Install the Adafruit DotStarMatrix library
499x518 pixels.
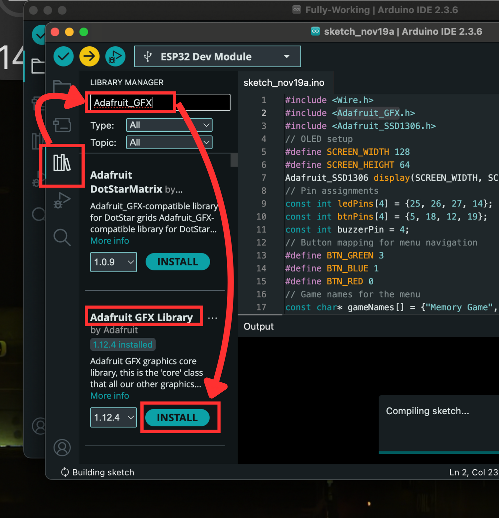178,262
